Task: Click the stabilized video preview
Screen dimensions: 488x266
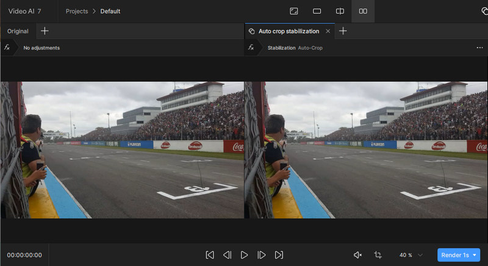Action: click(x=366, y=149)
